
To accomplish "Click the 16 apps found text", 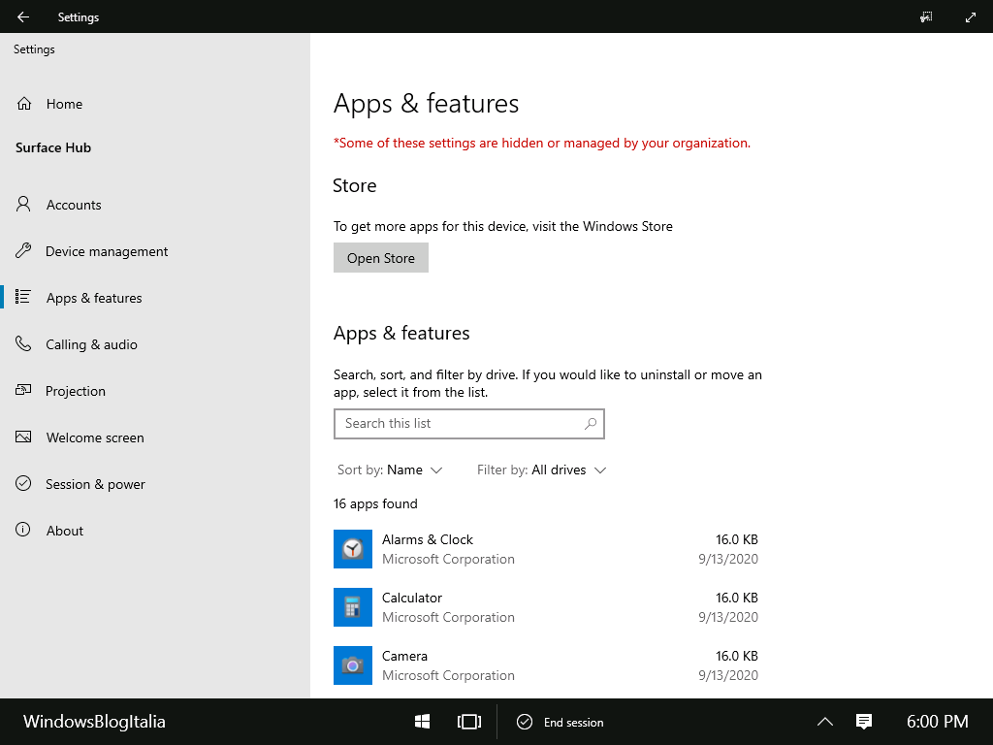I will (375, 503).
